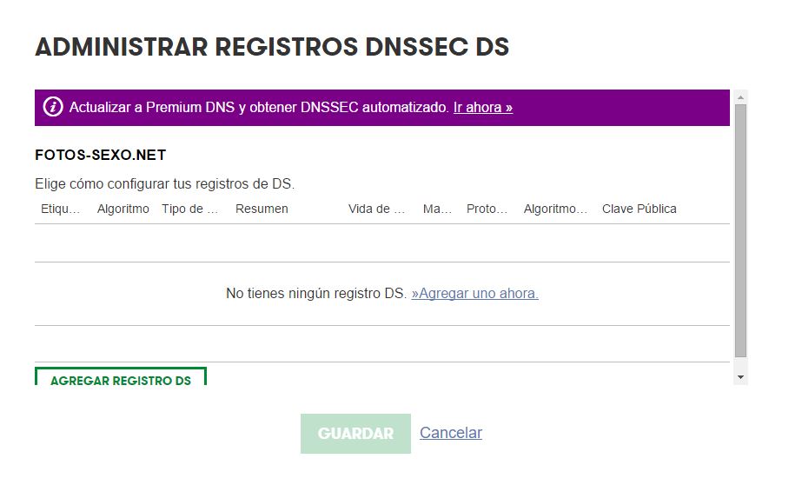Select the "Proto..." column header

(487, 209)
